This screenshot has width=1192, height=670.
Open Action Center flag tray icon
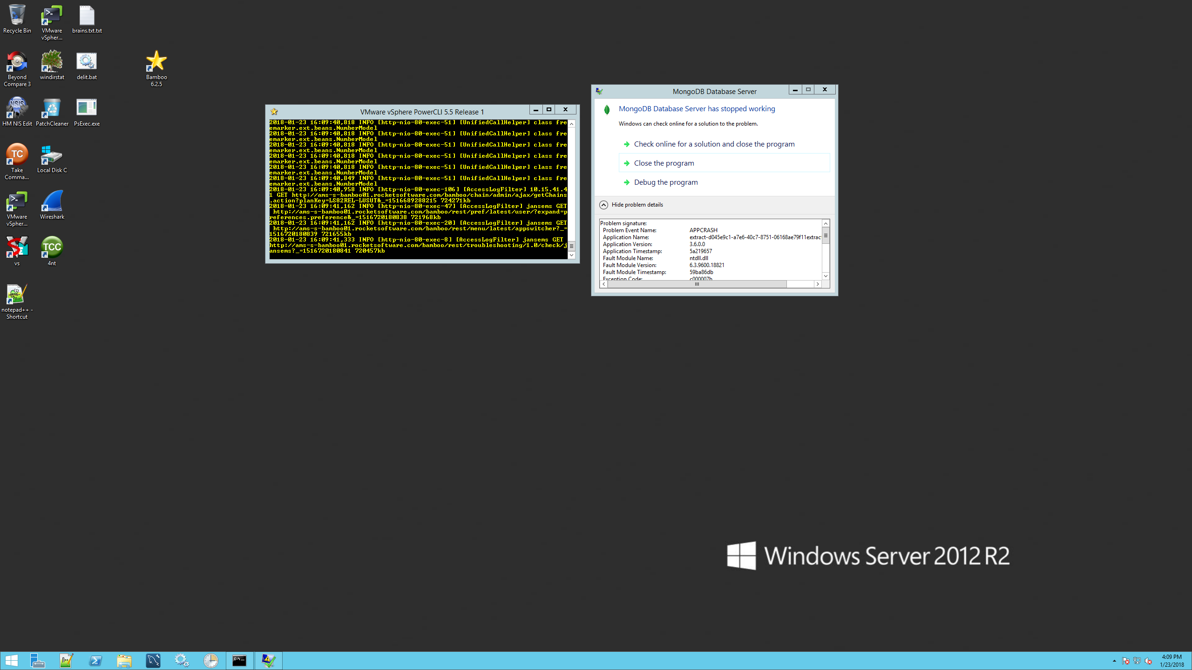pos(1126,661)
